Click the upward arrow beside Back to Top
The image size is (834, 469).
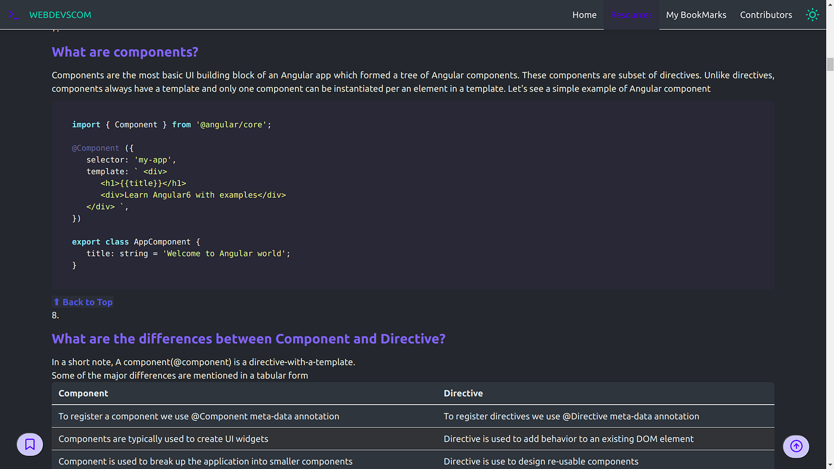(x=57, y=302)
